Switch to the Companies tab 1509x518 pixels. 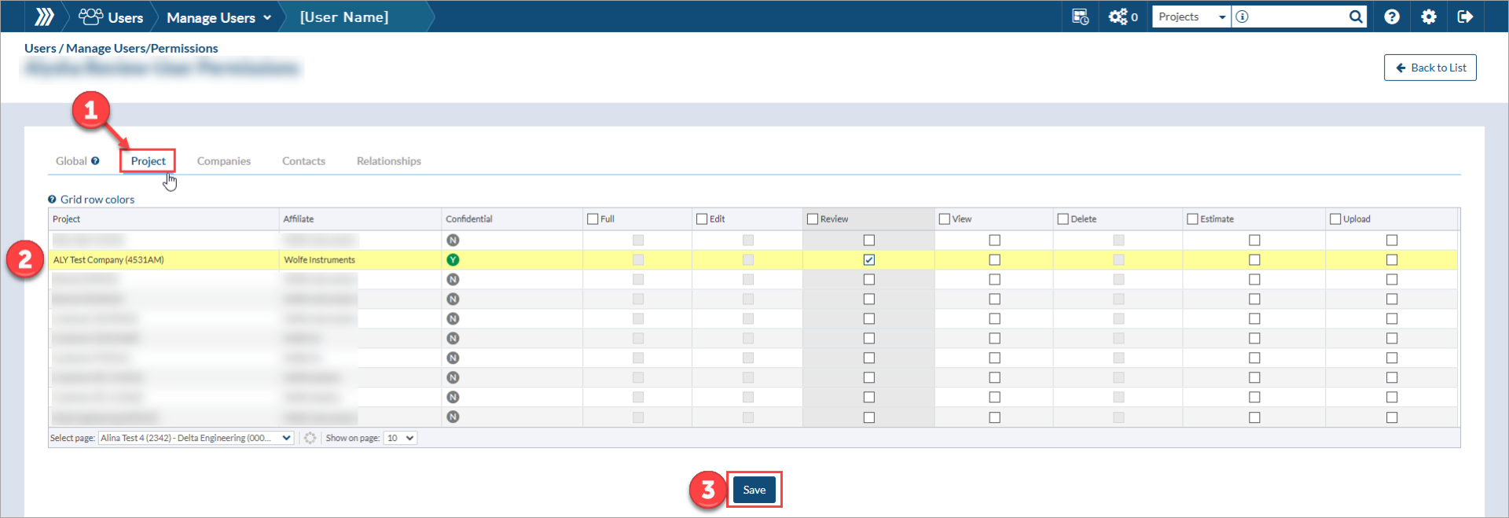click(224, 161)
